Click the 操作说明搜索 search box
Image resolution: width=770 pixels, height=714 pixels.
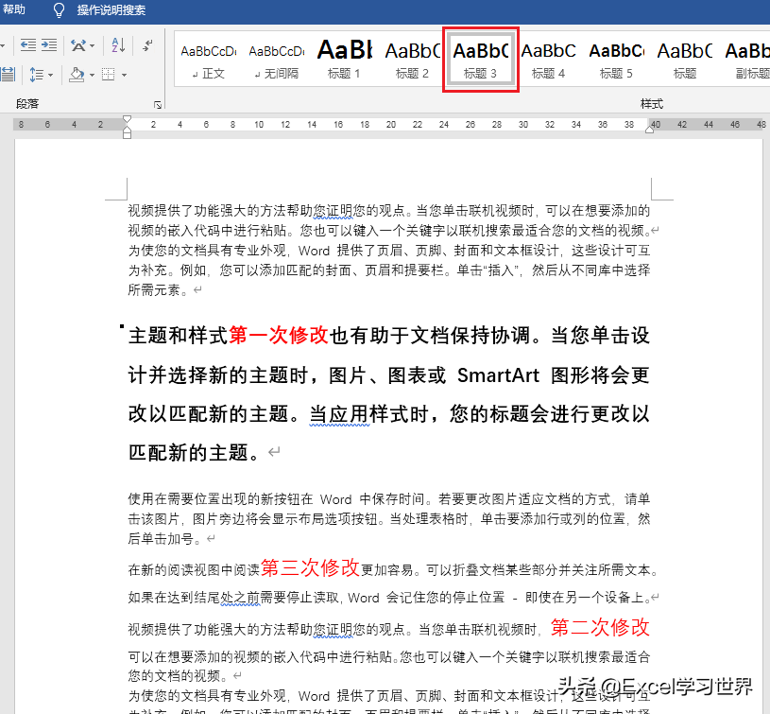click(111, 10)
